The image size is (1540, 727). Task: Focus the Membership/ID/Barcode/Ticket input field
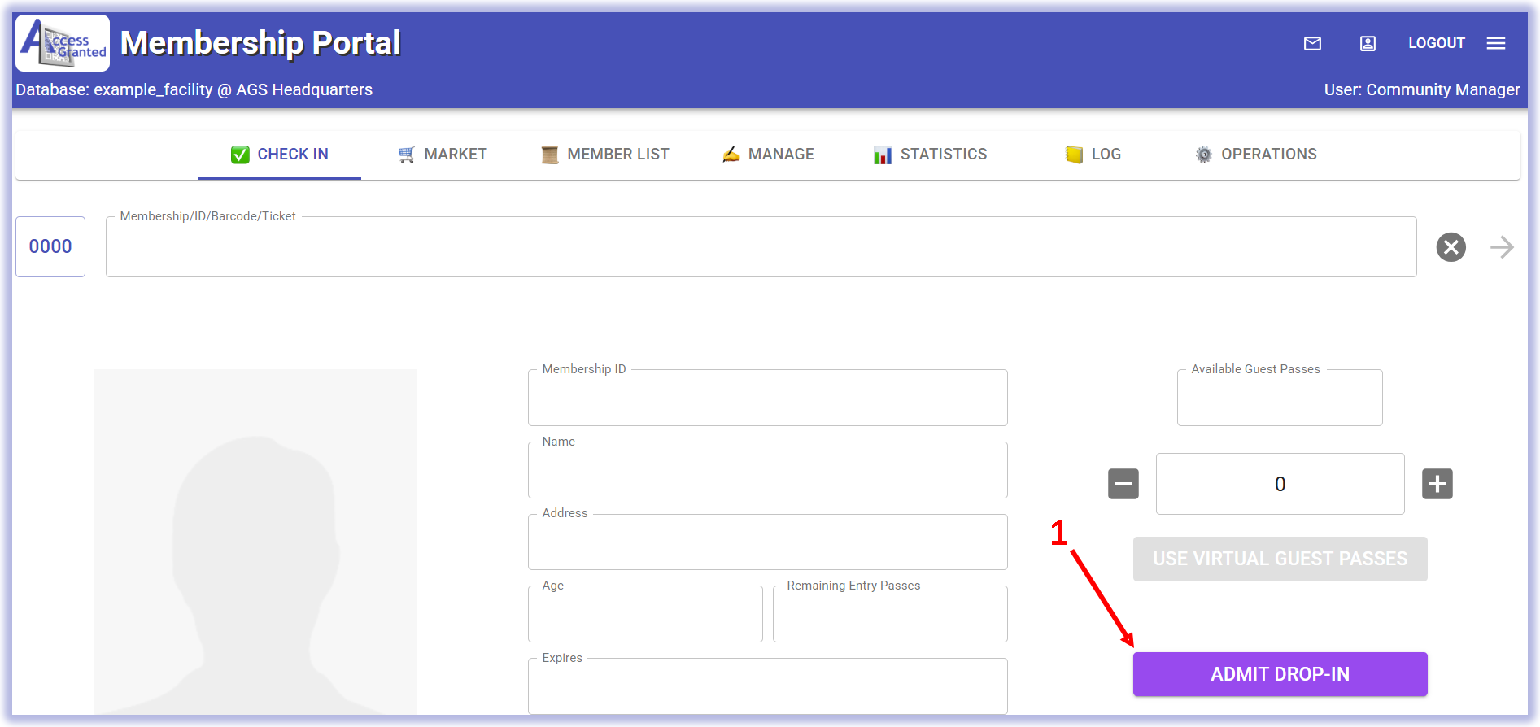(761, 247)
